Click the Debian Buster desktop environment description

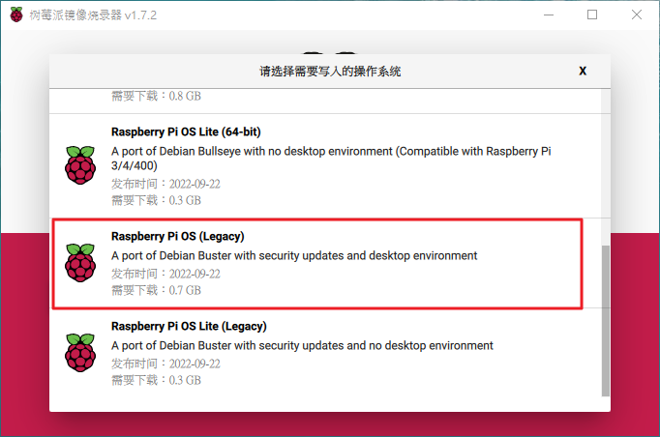coord(294,255)
